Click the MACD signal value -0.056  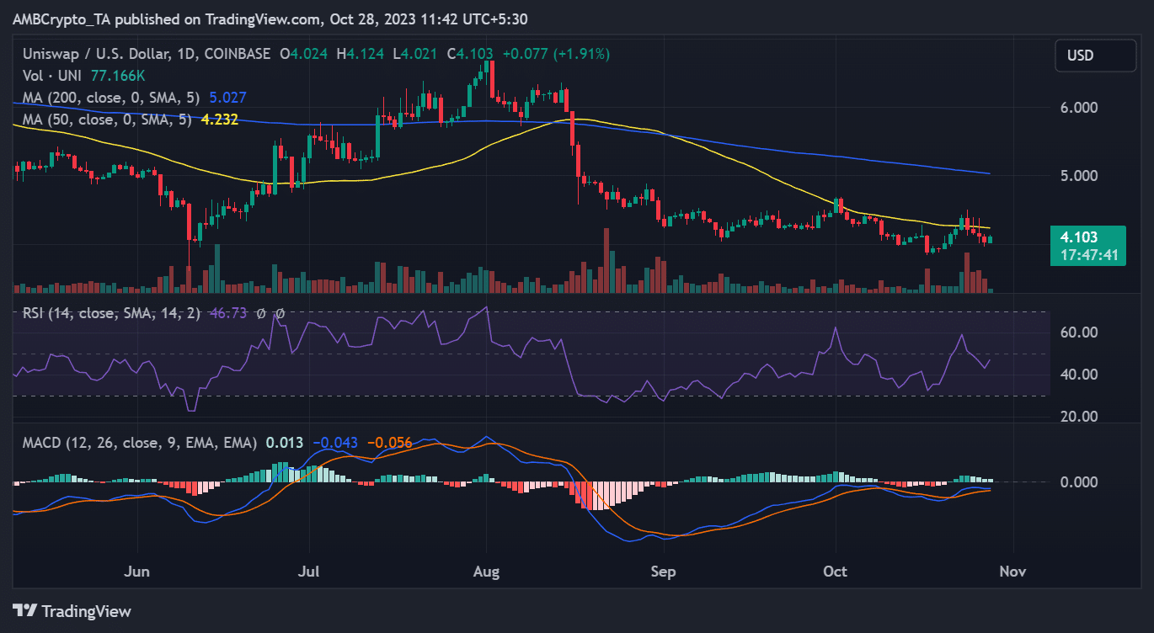click(x=388, y=442)
